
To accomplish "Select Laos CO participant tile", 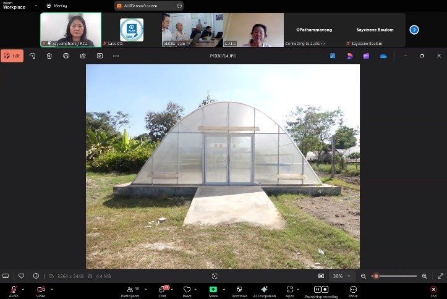I will click(x=132, y=30).
